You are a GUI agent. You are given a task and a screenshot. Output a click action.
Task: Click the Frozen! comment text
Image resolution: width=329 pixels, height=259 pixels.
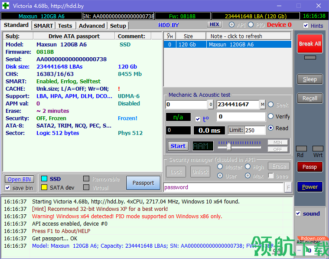pyautogui.click(x=127, y=118)
